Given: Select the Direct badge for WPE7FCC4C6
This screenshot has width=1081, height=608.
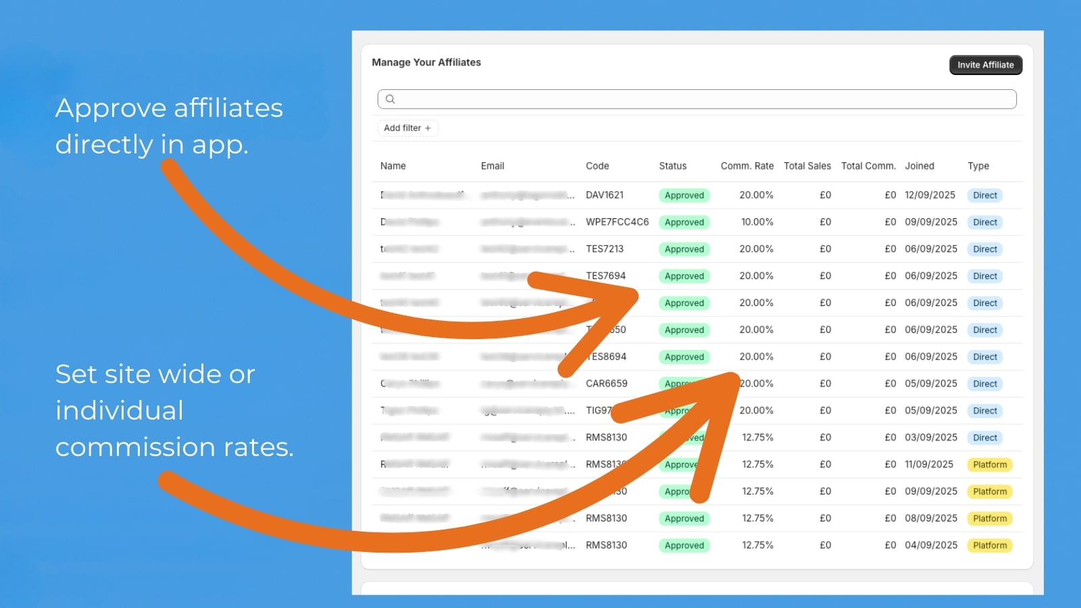Looking at the screenshot, I should (985, 222).
